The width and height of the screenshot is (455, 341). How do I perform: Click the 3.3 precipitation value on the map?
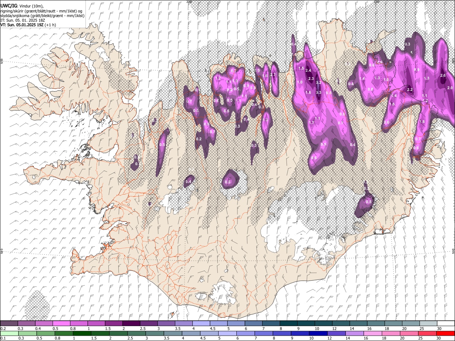(318, 93)
